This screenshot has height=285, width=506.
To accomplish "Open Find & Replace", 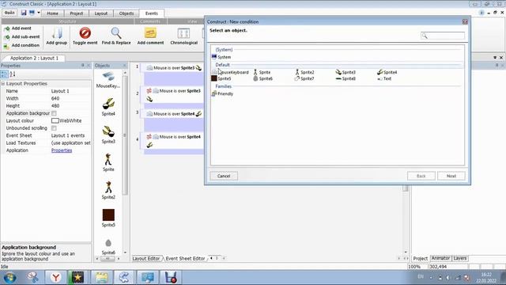I will (116, 36).
